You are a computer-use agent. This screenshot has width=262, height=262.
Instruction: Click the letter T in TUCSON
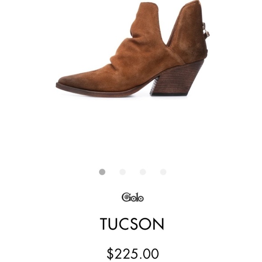tap(105, 224)
